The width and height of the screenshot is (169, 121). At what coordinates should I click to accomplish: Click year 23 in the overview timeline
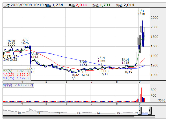[78, 113]
